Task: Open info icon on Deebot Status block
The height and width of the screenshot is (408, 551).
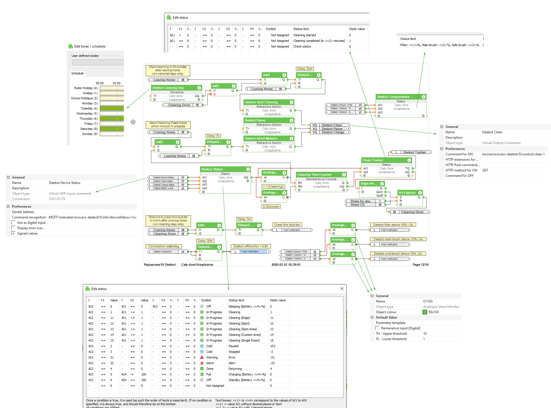Action: pyautogui.click(x=248, y=169)
